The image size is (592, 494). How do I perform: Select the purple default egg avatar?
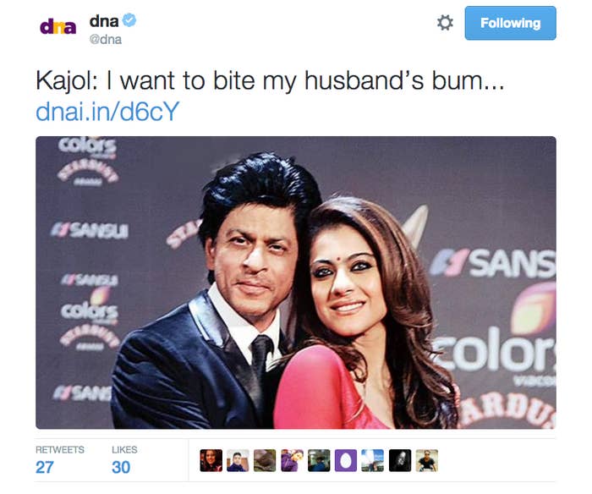(345, 460)
